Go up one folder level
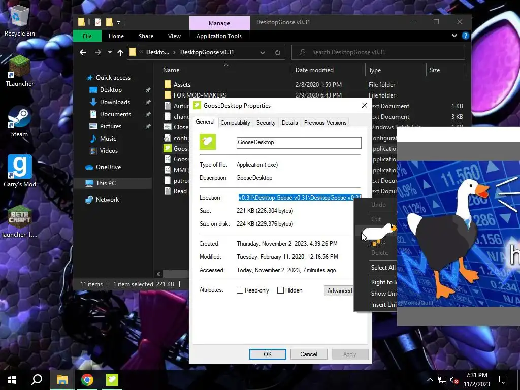 pos(120,52)
